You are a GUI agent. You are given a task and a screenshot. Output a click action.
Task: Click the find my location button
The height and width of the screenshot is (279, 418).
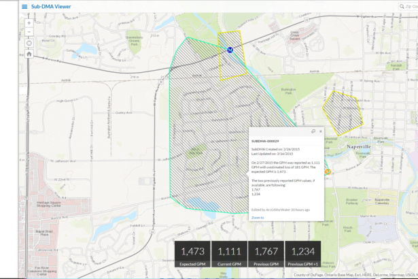(29, 43)
